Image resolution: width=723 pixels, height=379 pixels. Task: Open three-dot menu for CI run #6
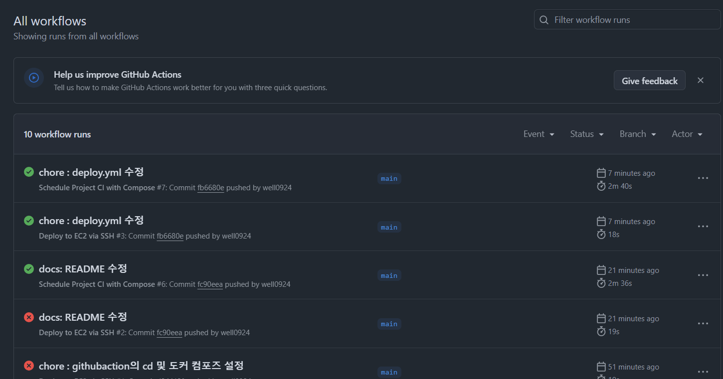[x=703, y=275]
